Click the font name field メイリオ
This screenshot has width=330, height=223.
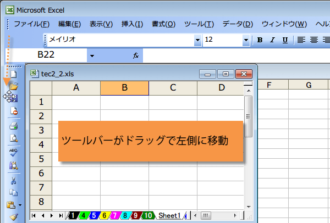(x=121, y=40)
